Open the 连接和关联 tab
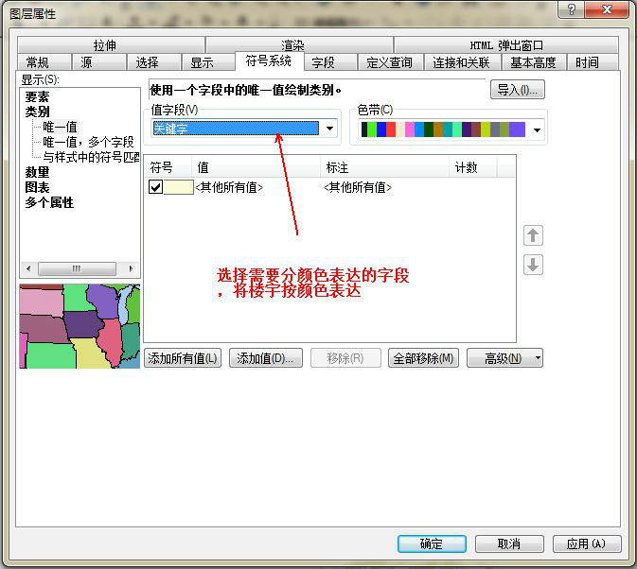This screenshot has width=637, height=569. point(462,62)
